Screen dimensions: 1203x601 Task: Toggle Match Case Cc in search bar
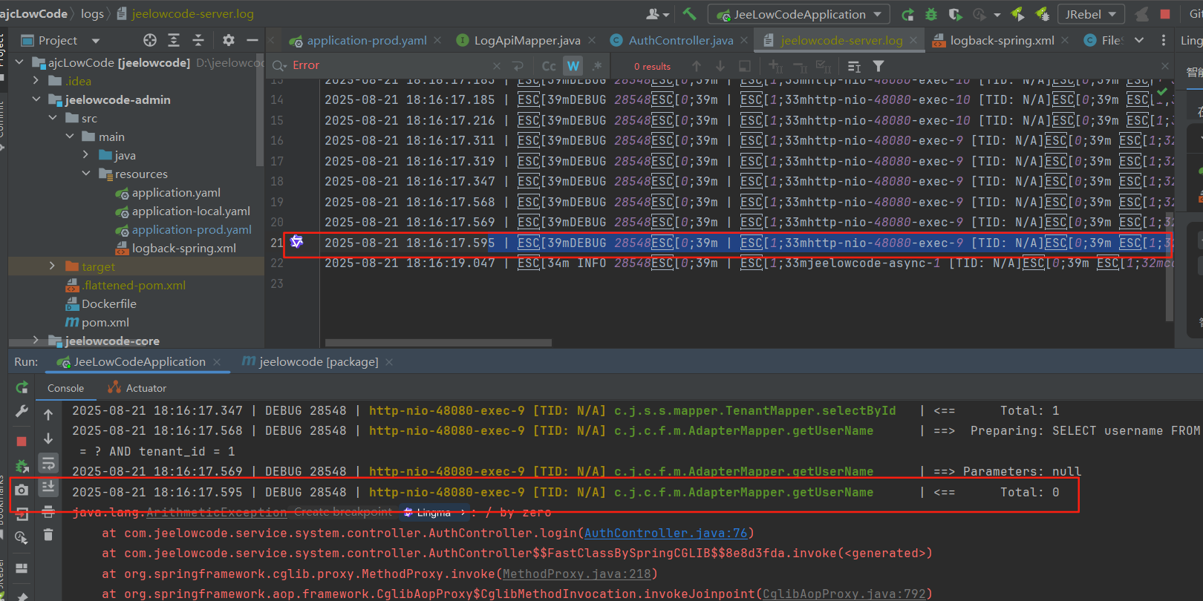click(x=549, y=66)
